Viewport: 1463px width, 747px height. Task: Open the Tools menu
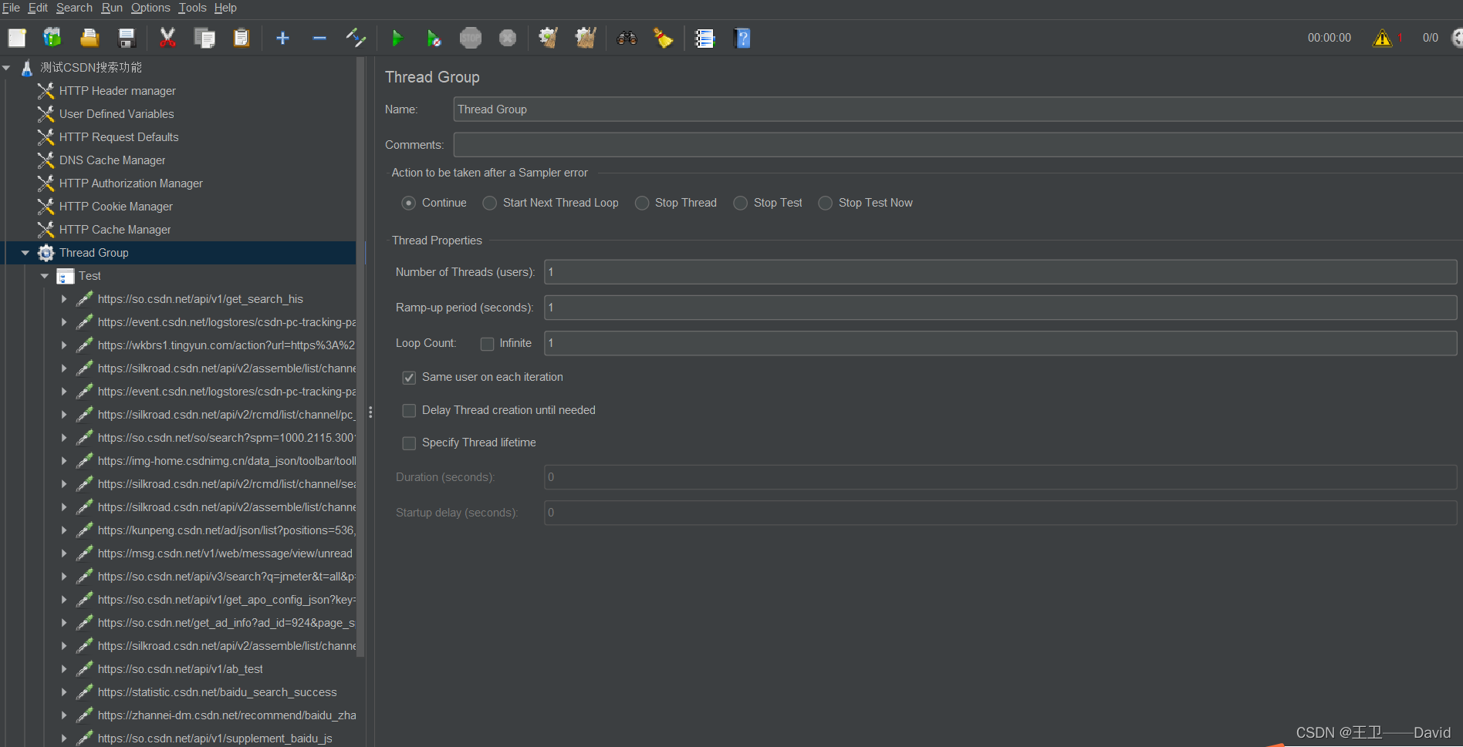pyautogui.click(x=192, y=8)
